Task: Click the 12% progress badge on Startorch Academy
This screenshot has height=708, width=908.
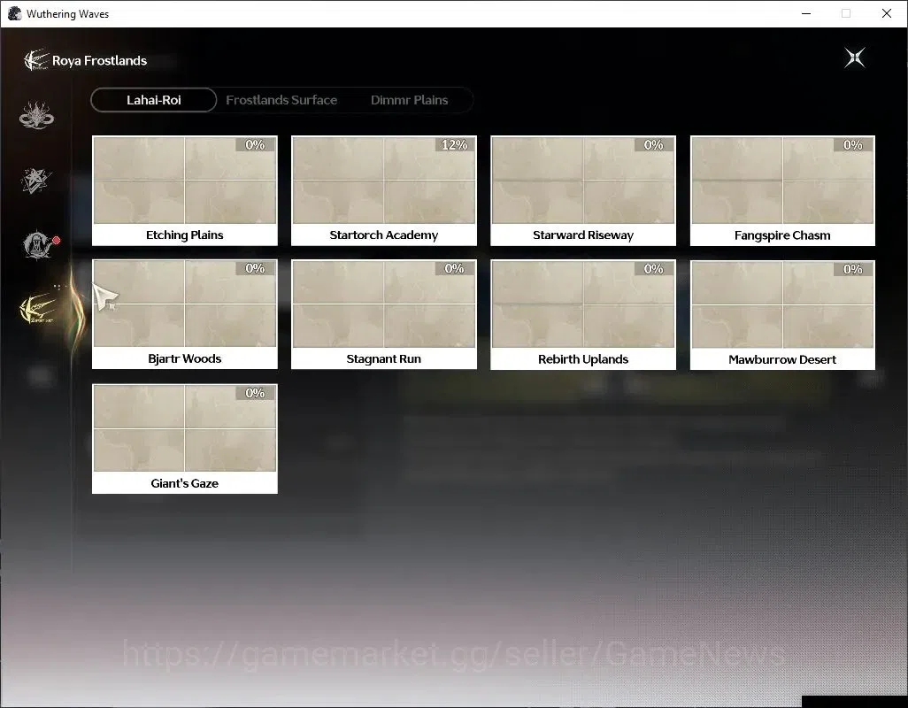Action: pyautogui.click(x=454, y=145)
